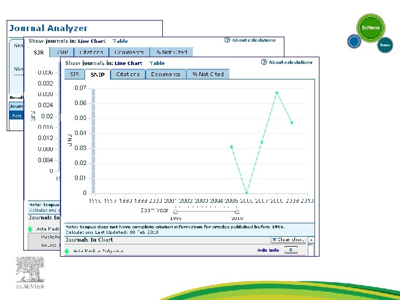Click Journal Analyzer title in back window
Screen dimensions: 400x300
(x=48, y=28)
